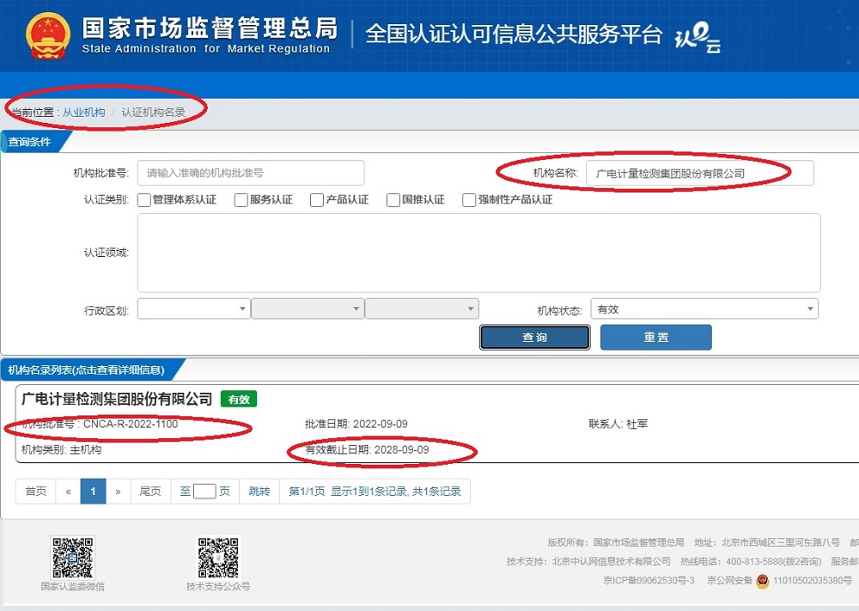The image size is (859, 611).
Task: Jump to 尾页 in pagination
Action: [150, 492]
